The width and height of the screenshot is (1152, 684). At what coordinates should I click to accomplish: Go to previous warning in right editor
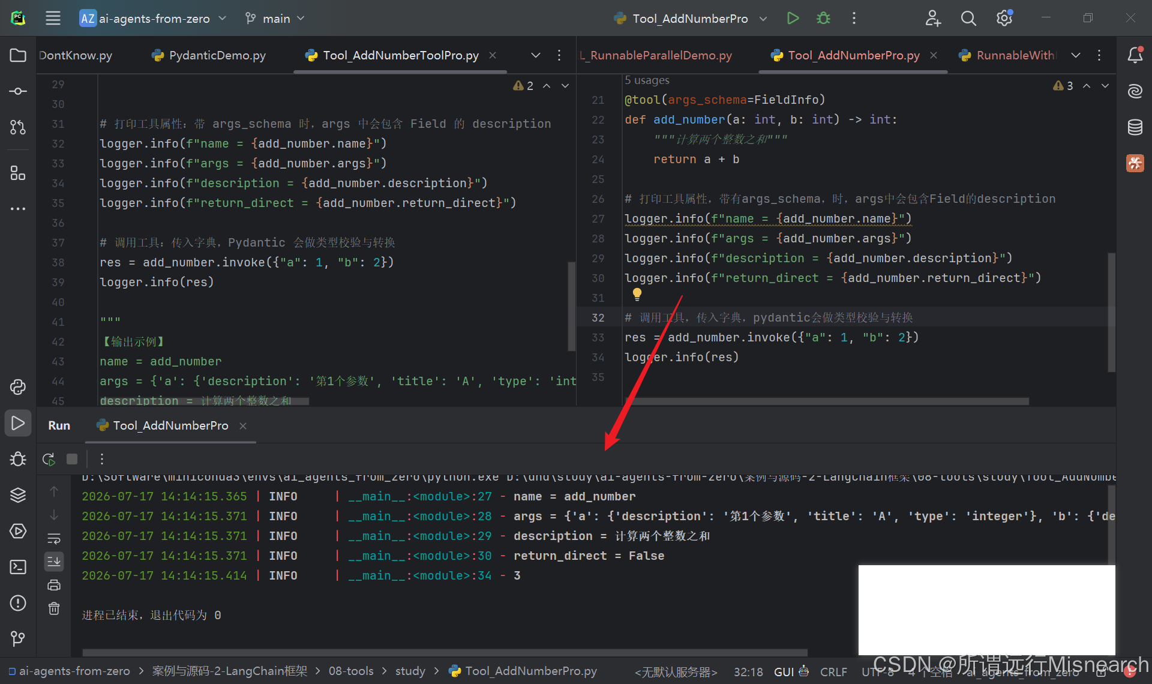point(1087,86)
